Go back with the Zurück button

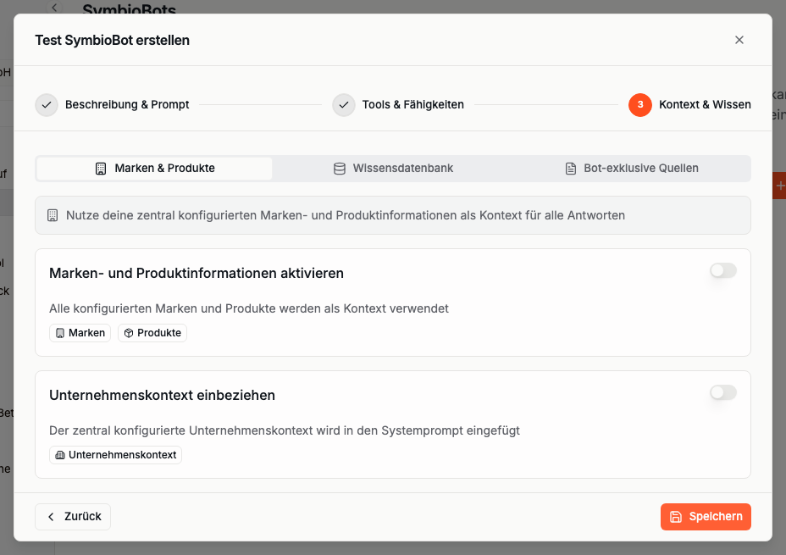coord(73,517)
